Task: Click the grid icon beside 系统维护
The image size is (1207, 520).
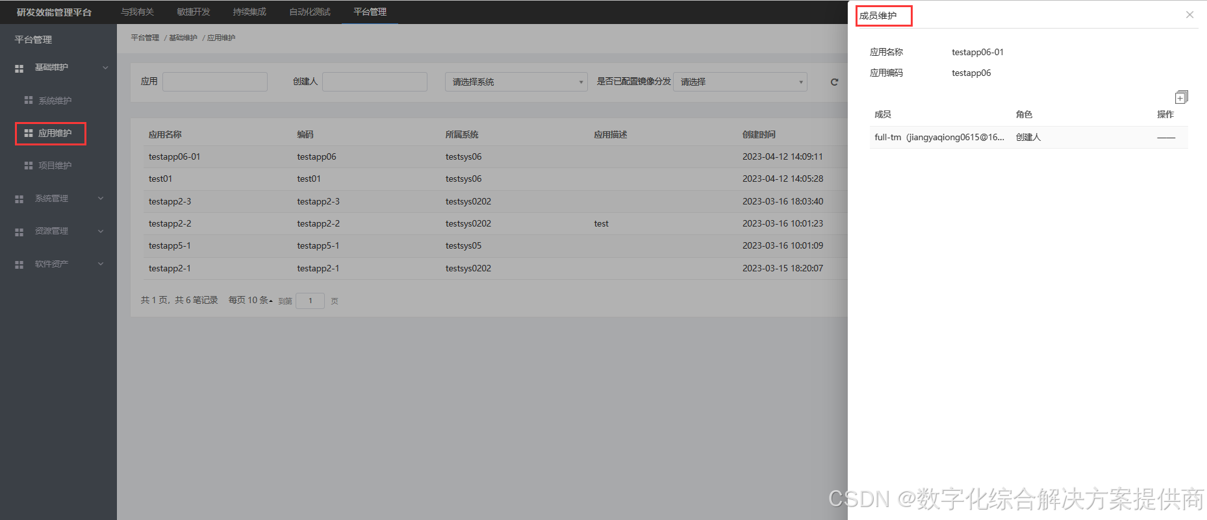Action: pos(29,100)
